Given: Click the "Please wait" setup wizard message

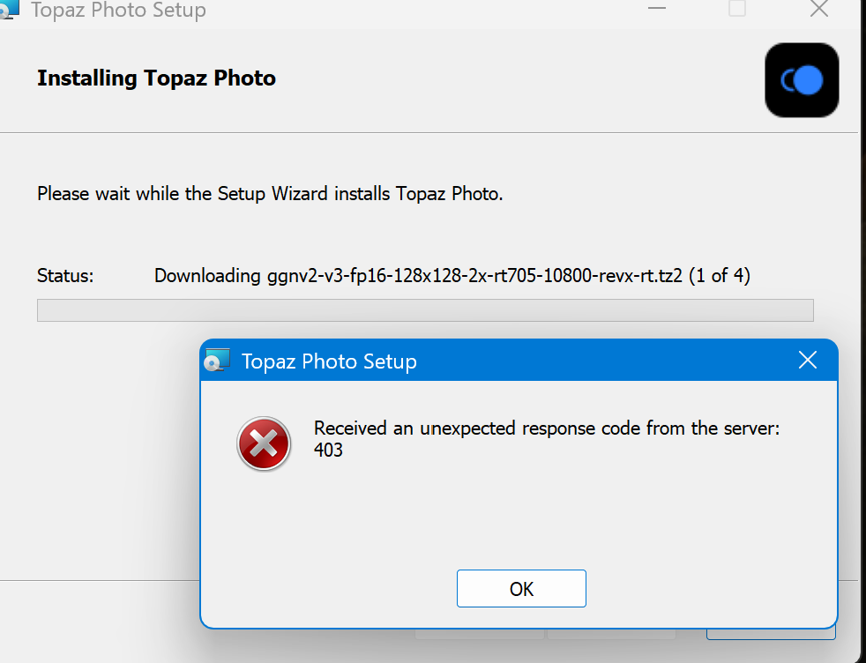Looking at the screenshot, I should click(270, 194).
